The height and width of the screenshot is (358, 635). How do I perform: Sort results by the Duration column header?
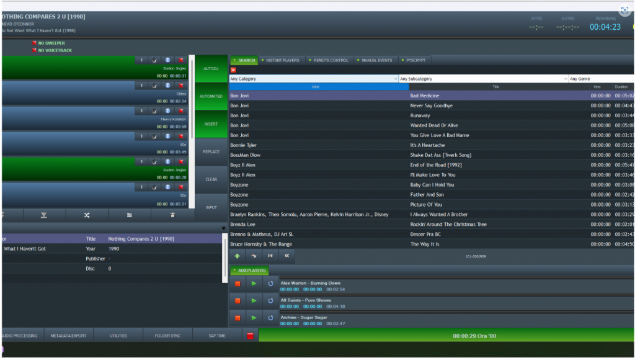[x=621, y=87]
